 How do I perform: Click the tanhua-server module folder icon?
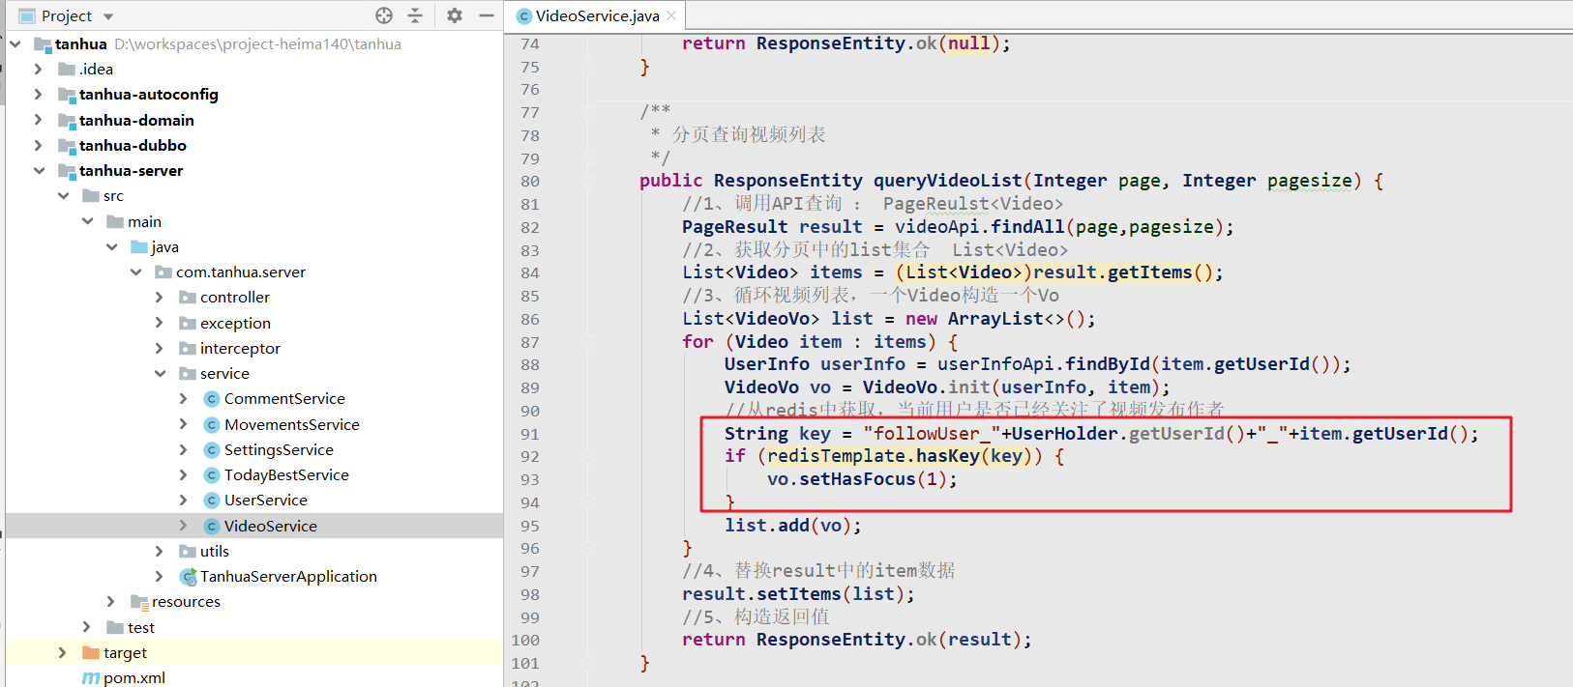point(67,171)
